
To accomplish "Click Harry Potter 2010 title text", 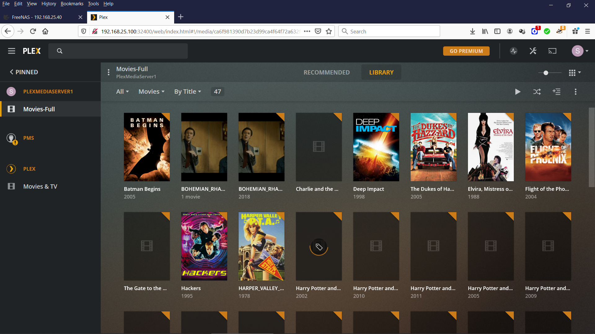I will [376, 288].
